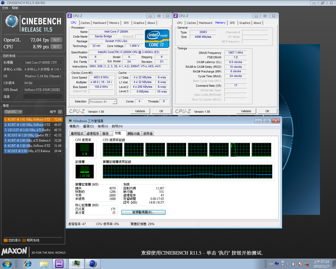Open the Windows Start menu orb
This screenshot has height=269, width=336.
click(x=7, y=263)
